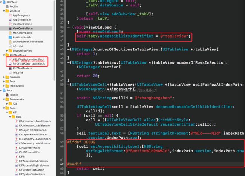Click the IOHIDEvent+KIF.h file icon

tap(17, 148)
